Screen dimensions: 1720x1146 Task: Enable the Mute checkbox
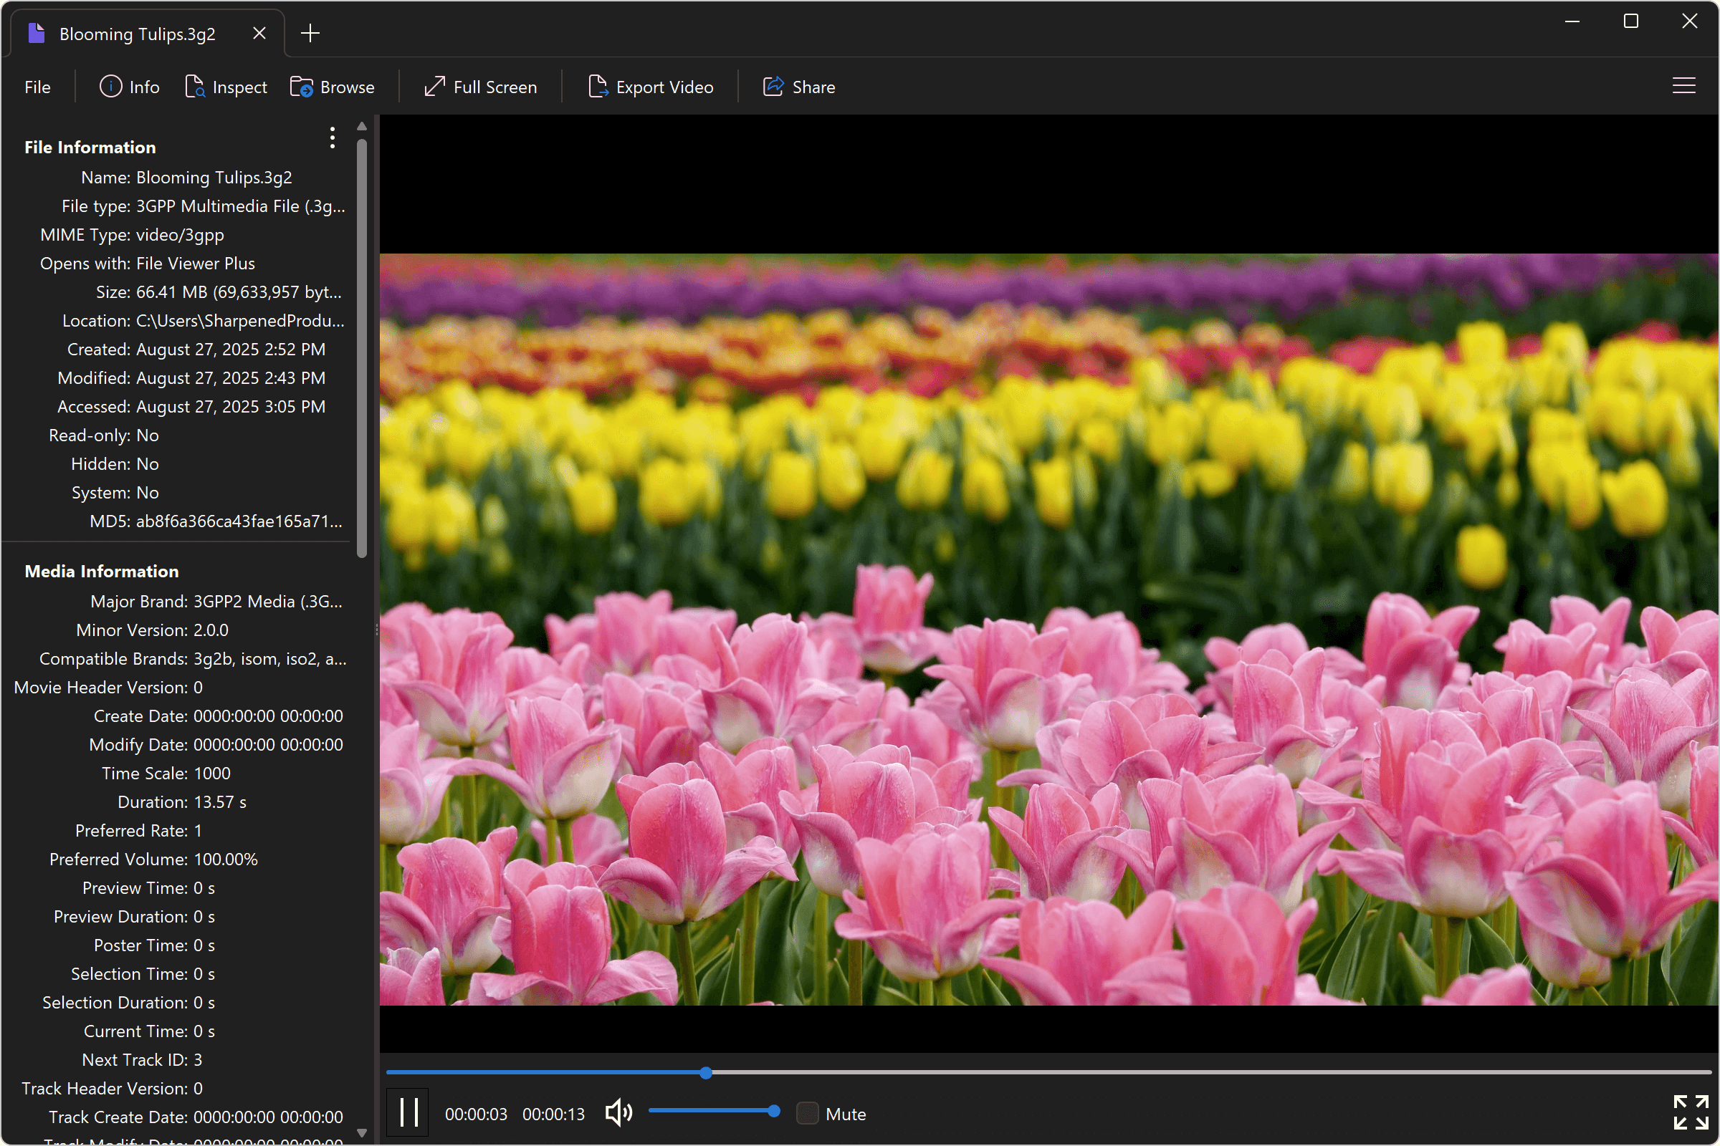[x=808, y=1113]
